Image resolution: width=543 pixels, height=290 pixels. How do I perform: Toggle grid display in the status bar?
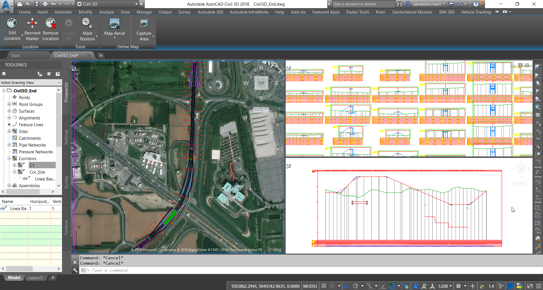[x=324, y=286]
